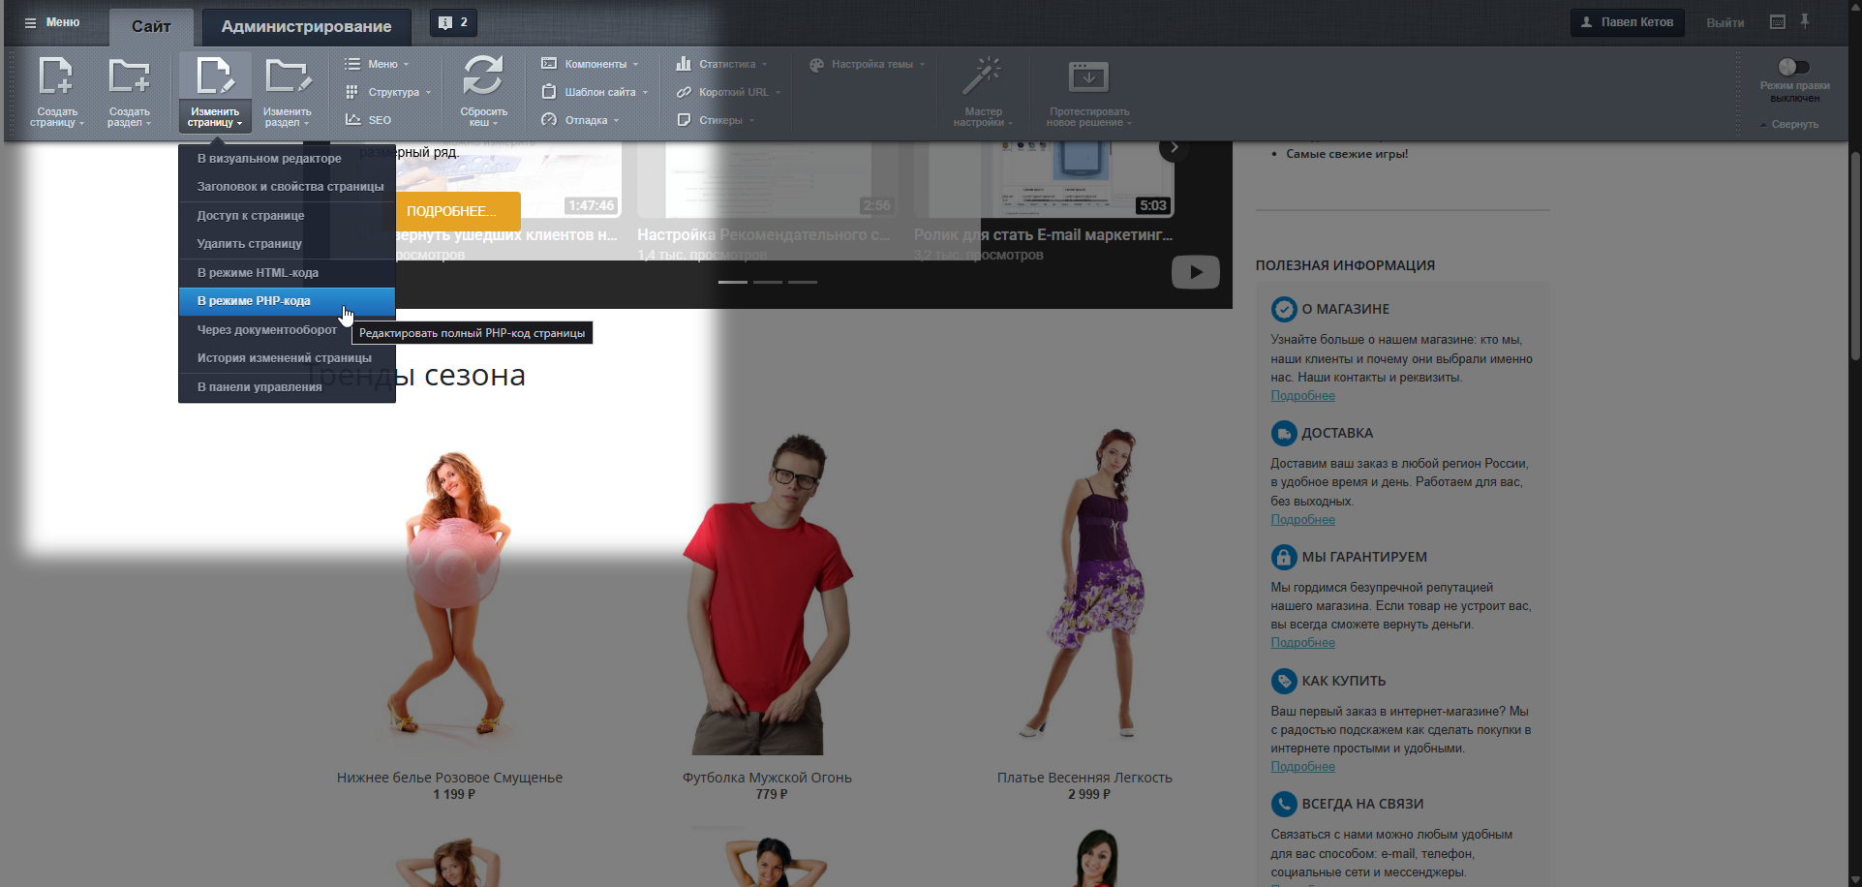Switch to the Администрирование tab
This screenshot has width=1862, height=887.
point(306,27)
